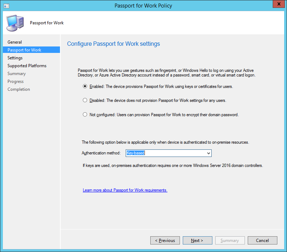The height and width of the screenshot is (252, 287).
Task: Open Learn more about Passport for Work requirements
Action: pyautogui.click(x=125, y=190)
